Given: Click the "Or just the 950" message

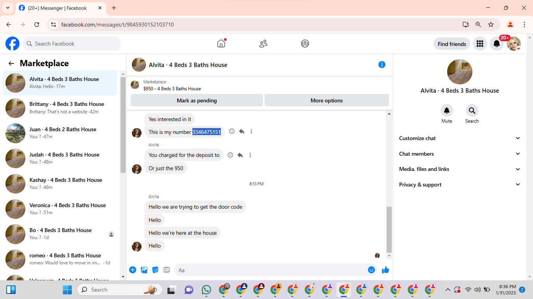Looking at the screenshot, I should pyautogui.click(x=166, y=168).
